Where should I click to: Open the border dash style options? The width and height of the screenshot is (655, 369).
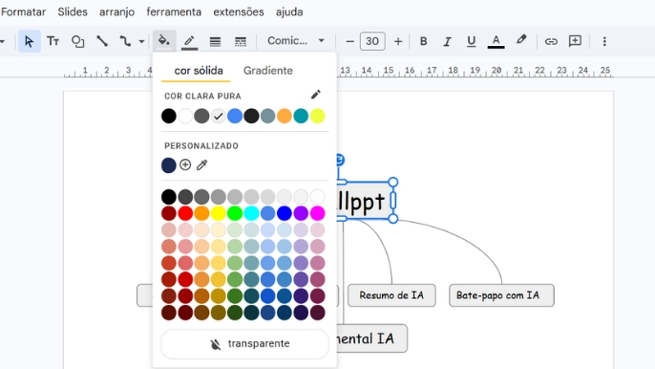tap(241, 41)
